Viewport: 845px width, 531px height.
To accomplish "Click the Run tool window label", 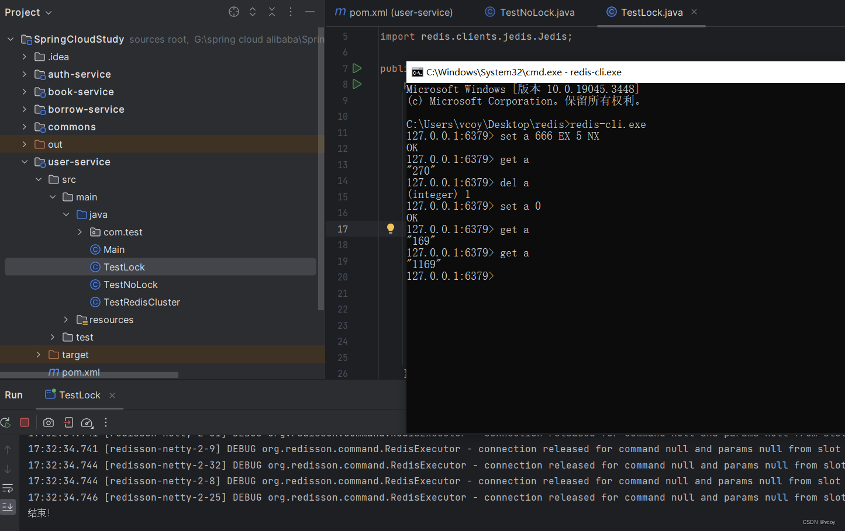I will tap(13, 395).
